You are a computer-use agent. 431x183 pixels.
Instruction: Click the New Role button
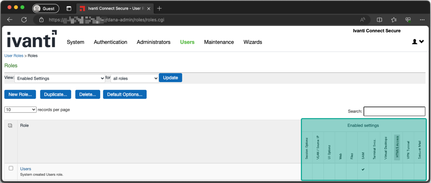pos(20,95)
